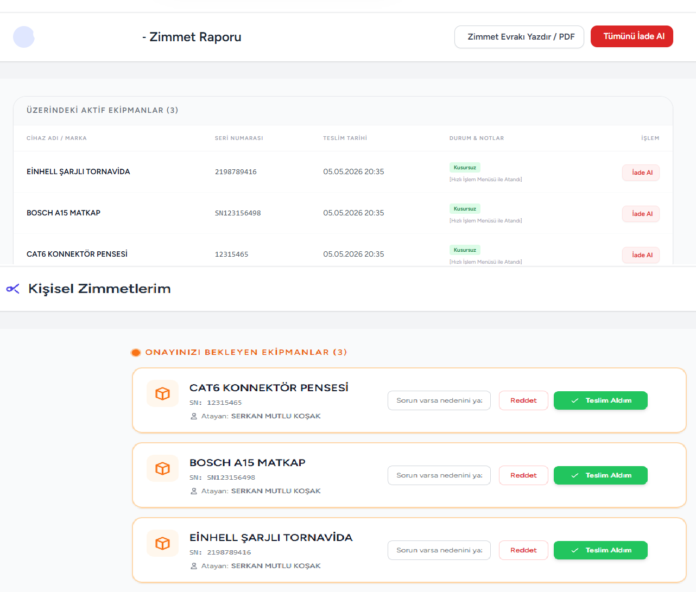Viewport: 696px width, 592px height.
Task: Click the Hızlı İşlem Menüsü note in CAT6 row
Action: click(x=486, y=262)
